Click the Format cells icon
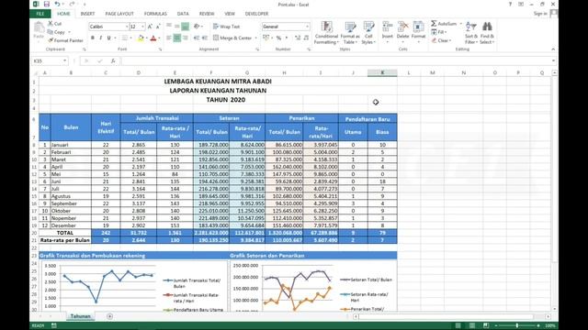 (418, 27)
